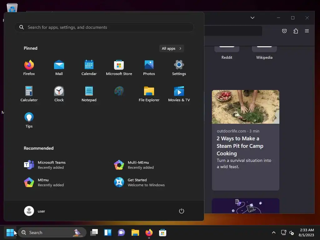Image resolution: width=320 pixels, height=240 pixels.
Task: Click Save to Pocket in Firefox
Action: (284, 31)
